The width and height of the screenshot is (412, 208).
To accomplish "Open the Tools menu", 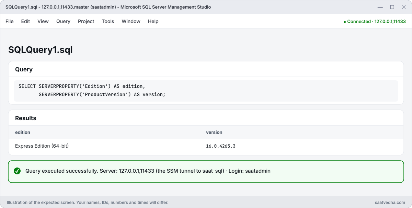I will [x=108, y=21].
